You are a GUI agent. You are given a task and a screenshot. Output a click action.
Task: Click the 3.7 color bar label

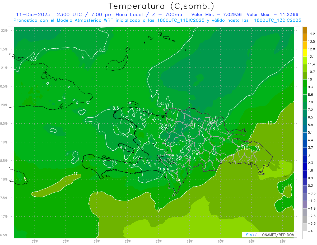pyautogui.click(x=311, y=148)
